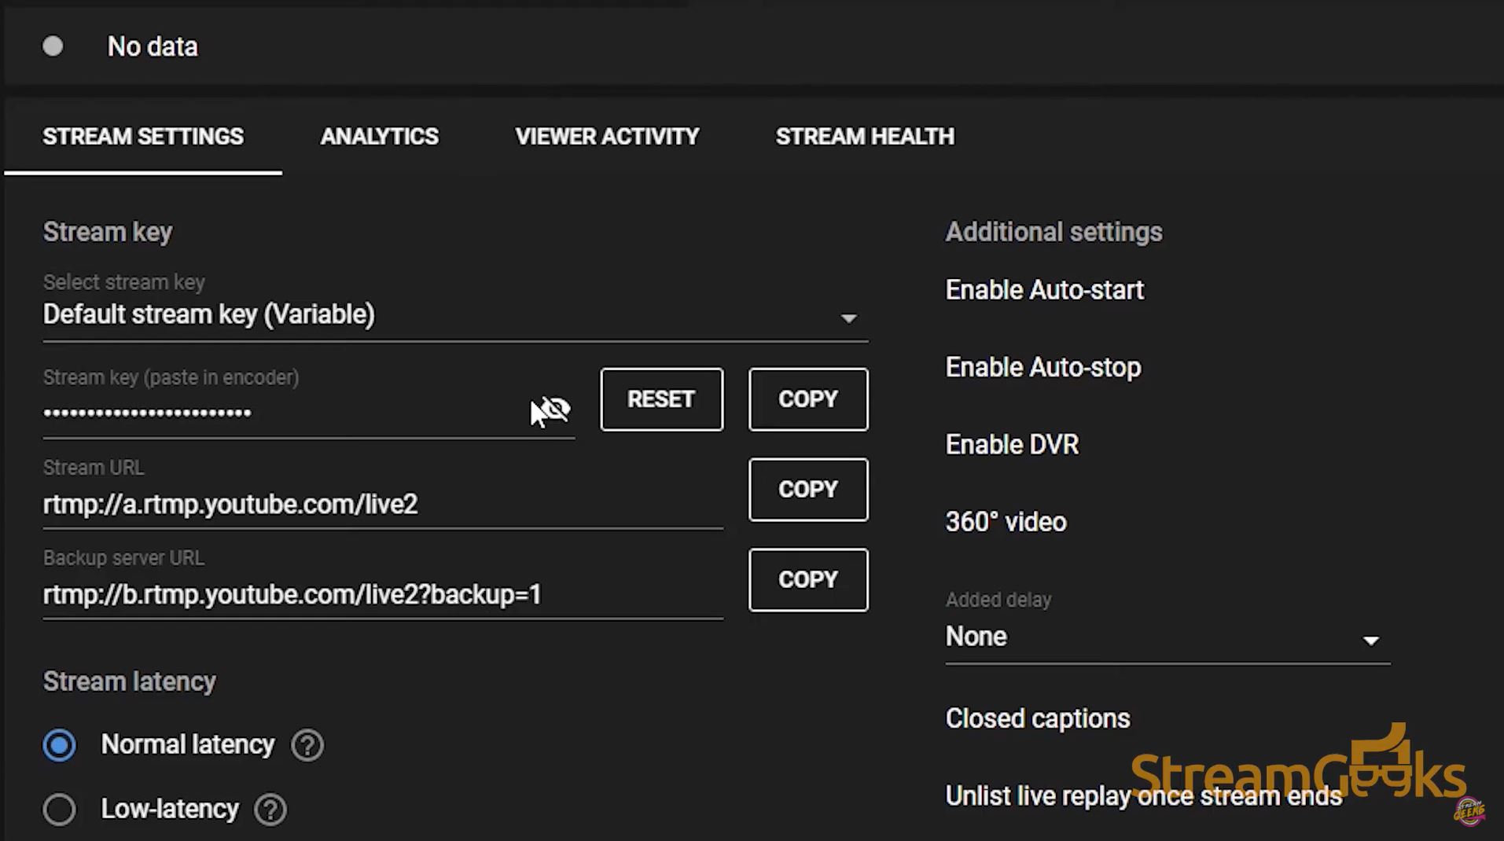Select the Low-latency option
The width and height of the screenshot is (1504, 841).
(x=59, y=809)
